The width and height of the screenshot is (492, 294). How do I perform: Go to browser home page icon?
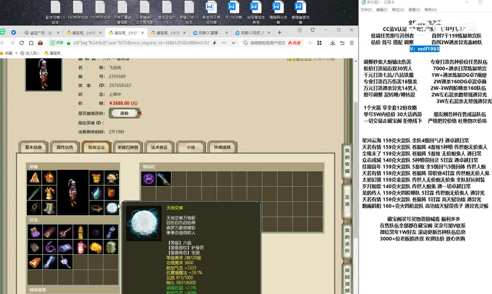pyautogui.click(x=31, y=43)
